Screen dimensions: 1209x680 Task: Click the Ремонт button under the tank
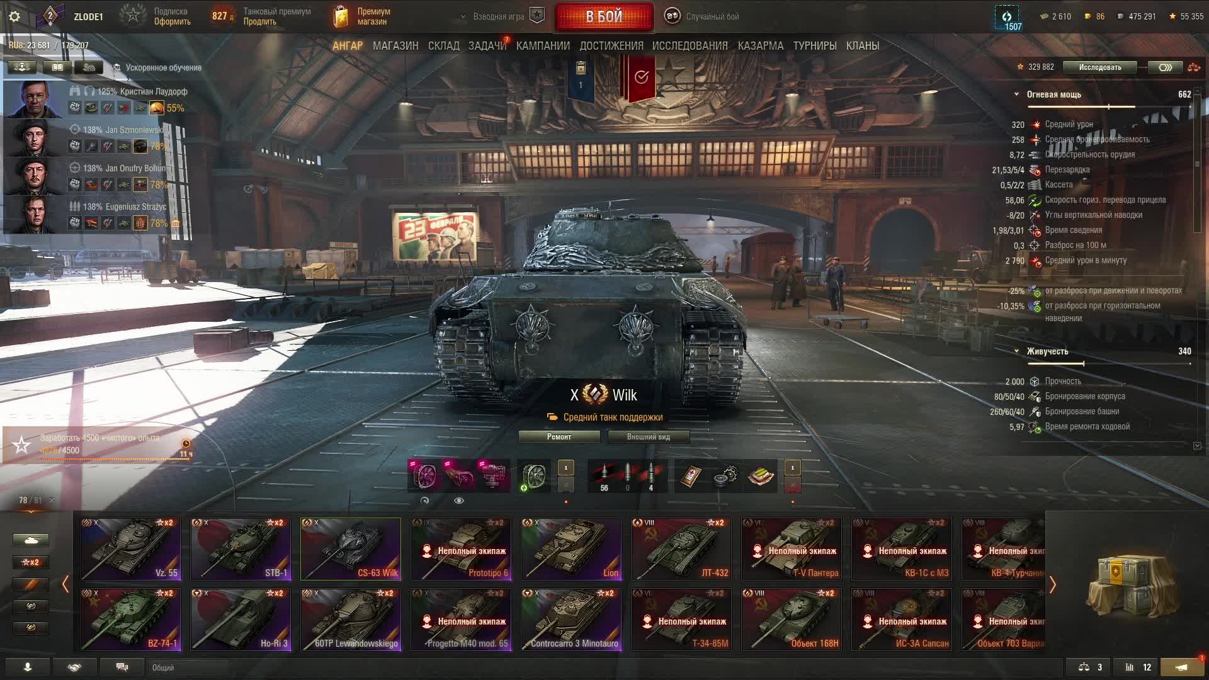[559, 437]
